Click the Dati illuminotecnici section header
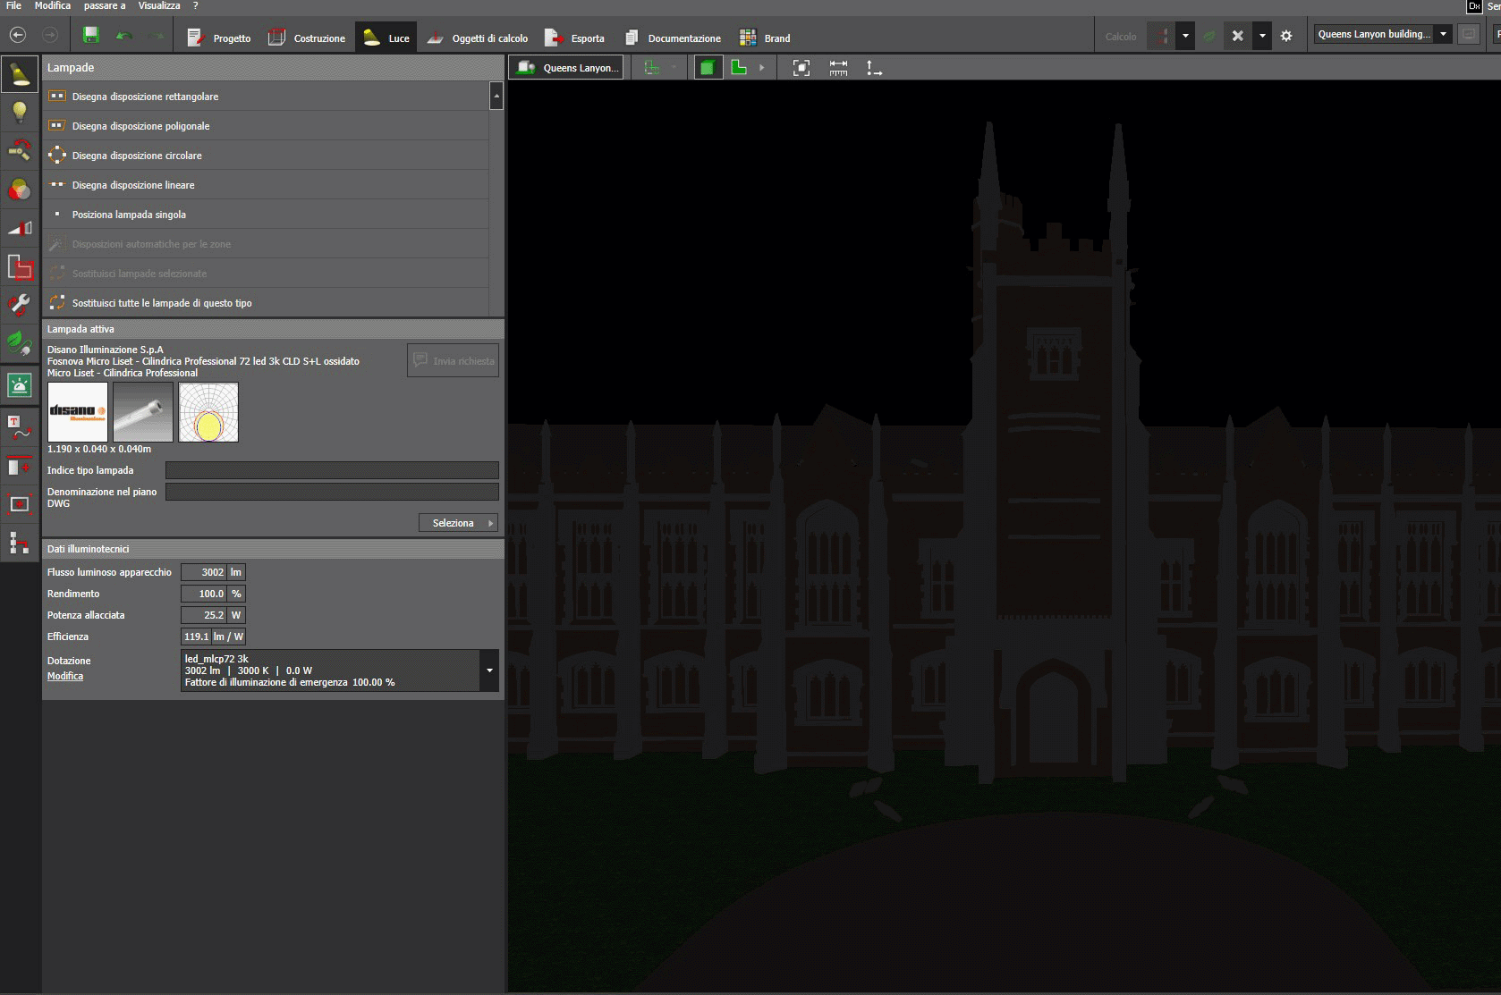Image resolution: width=1501 pixels, height=995 pixels. pyautogui.click(x=273, y=549)
